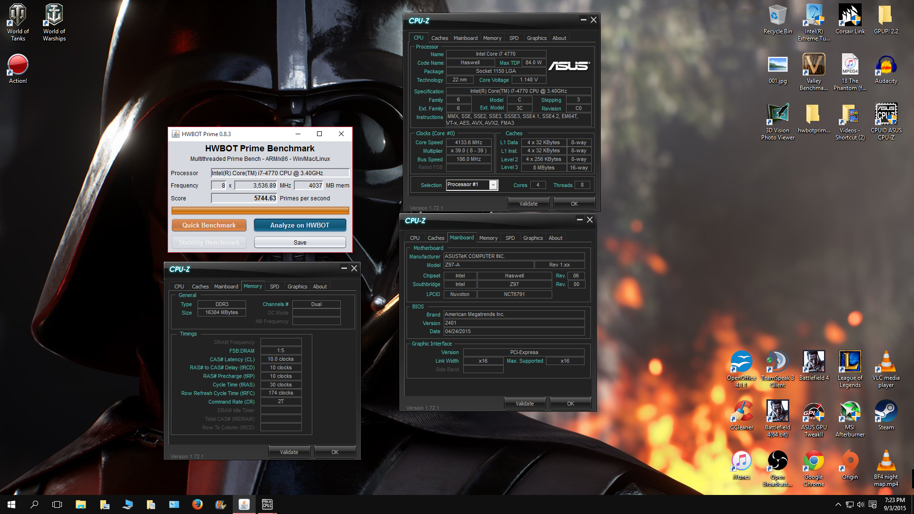Open BF4 night map.mp4 file
The width and height of the screenshot is (914, 514).
pos(886,467)
